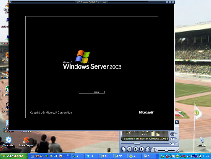The image size is (211, 159).
Task: Click Show Desktop icon in quick launch
Action: (x=32, y=156)
